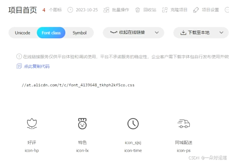Click the icon-hp class name
This screenshot has height=162, width=229.
coord(32,150)
